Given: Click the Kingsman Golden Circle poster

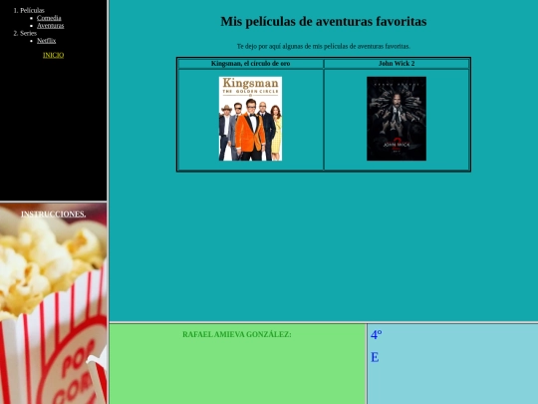Looking at the screenshot, I should point(250,119).
